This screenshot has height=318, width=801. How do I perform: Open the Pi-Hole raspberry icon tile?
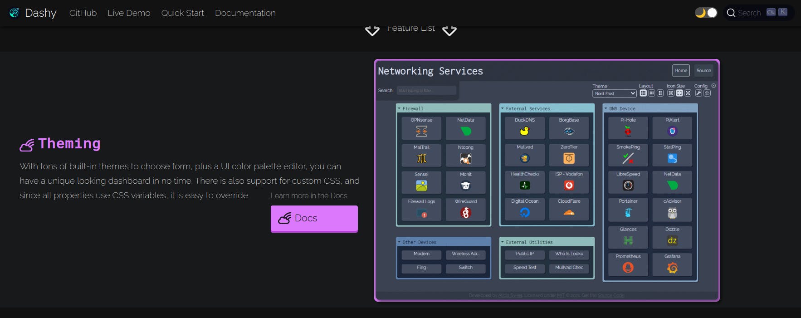pos(628,132)
